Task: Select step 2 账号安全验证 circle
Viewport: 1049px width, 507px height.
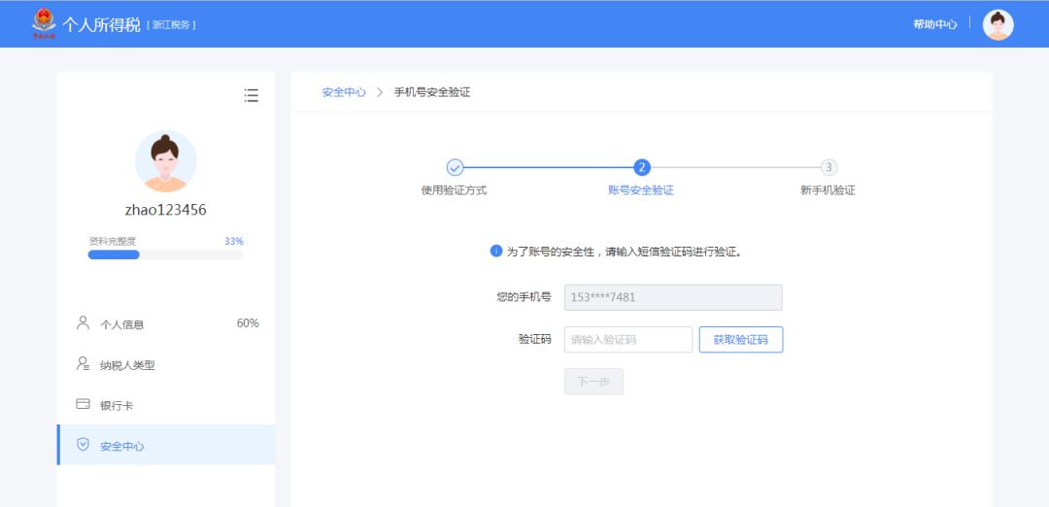Action: 641,167
